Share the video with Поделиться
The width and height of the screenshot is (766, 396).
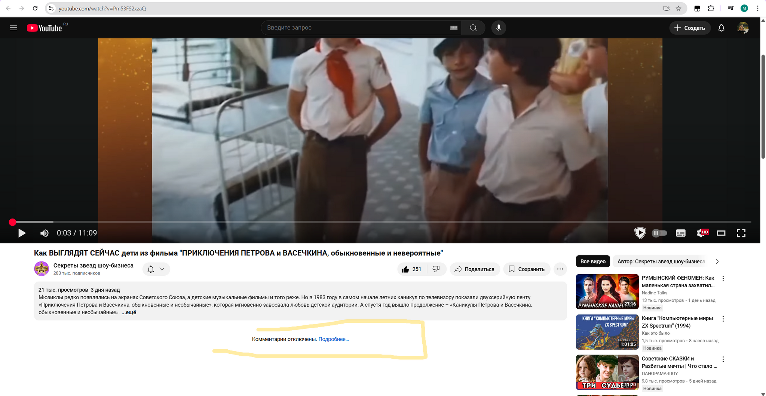click(x=474, y=269)
